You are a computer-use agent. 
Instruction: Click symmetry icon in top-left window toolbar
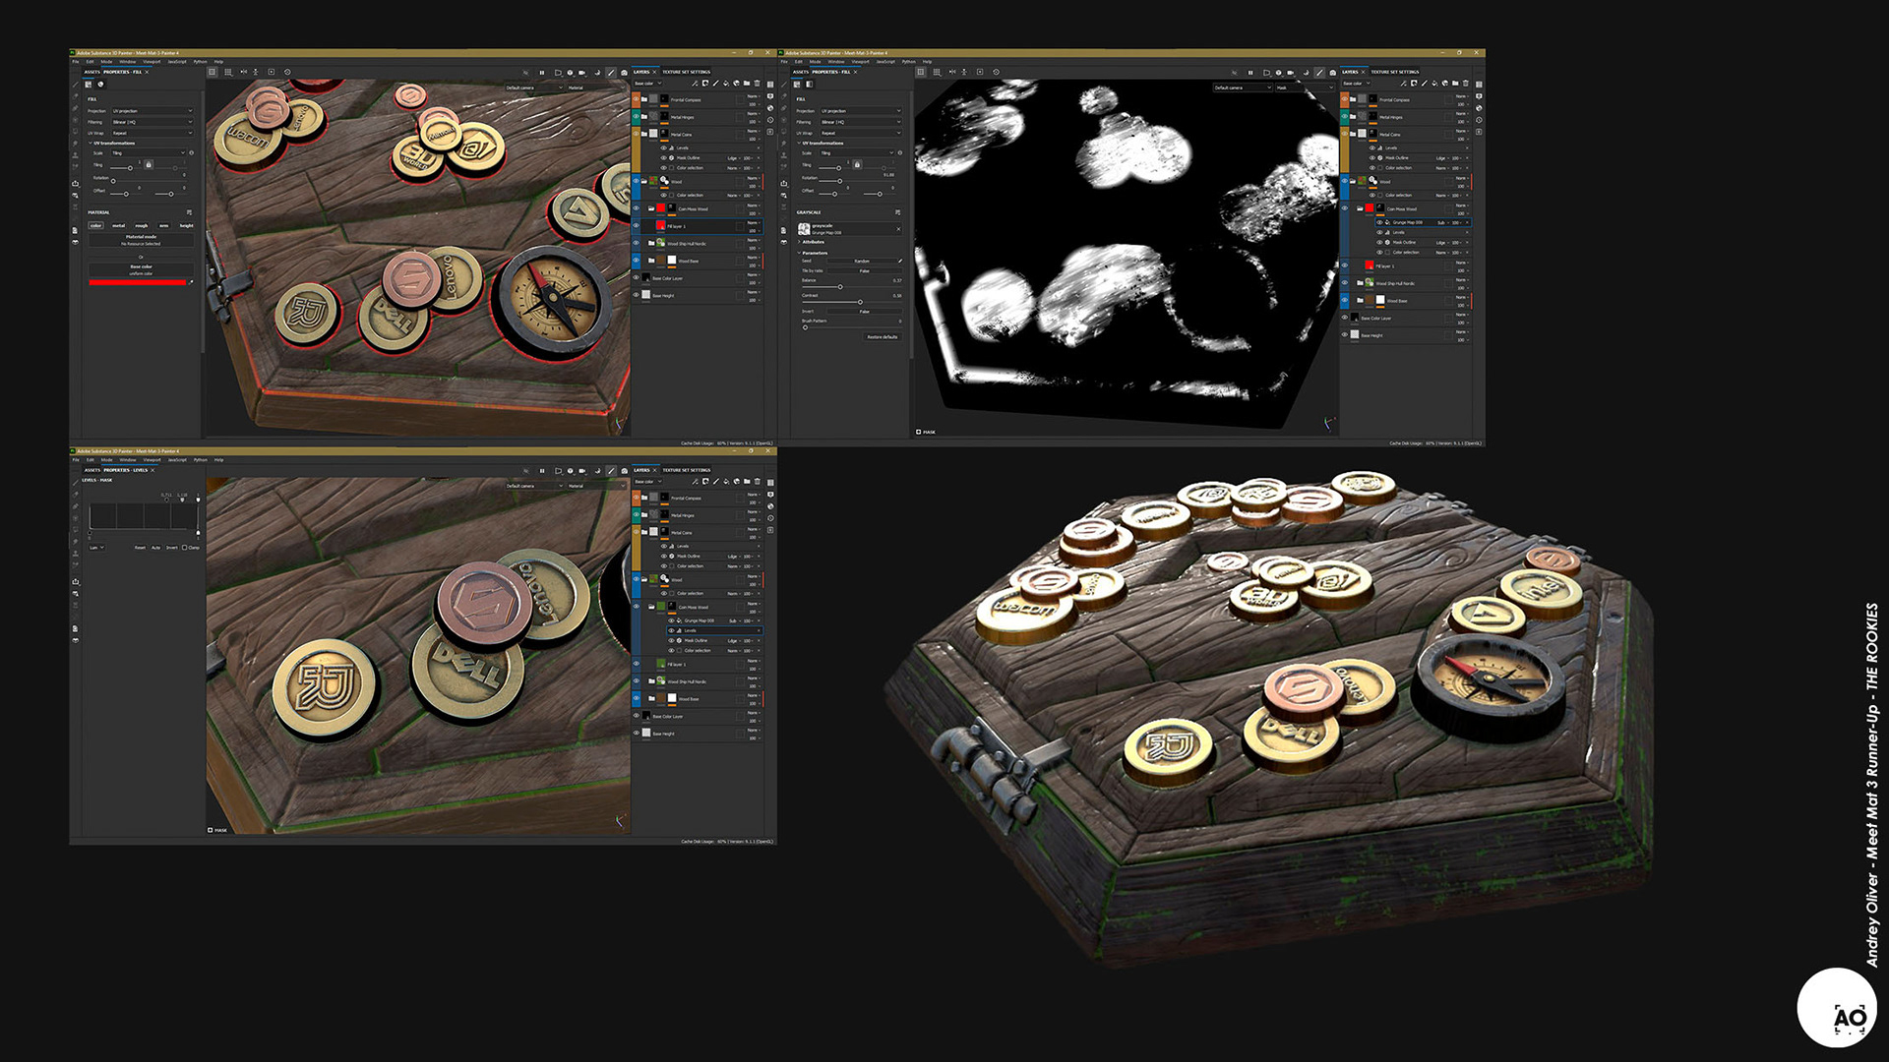[244, 72]
